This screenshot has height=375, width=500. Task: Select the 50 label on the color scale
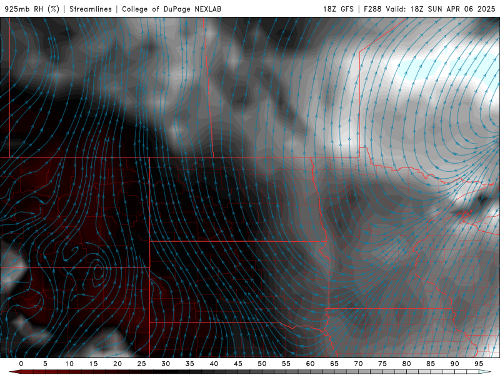click(x=262, y=364)
